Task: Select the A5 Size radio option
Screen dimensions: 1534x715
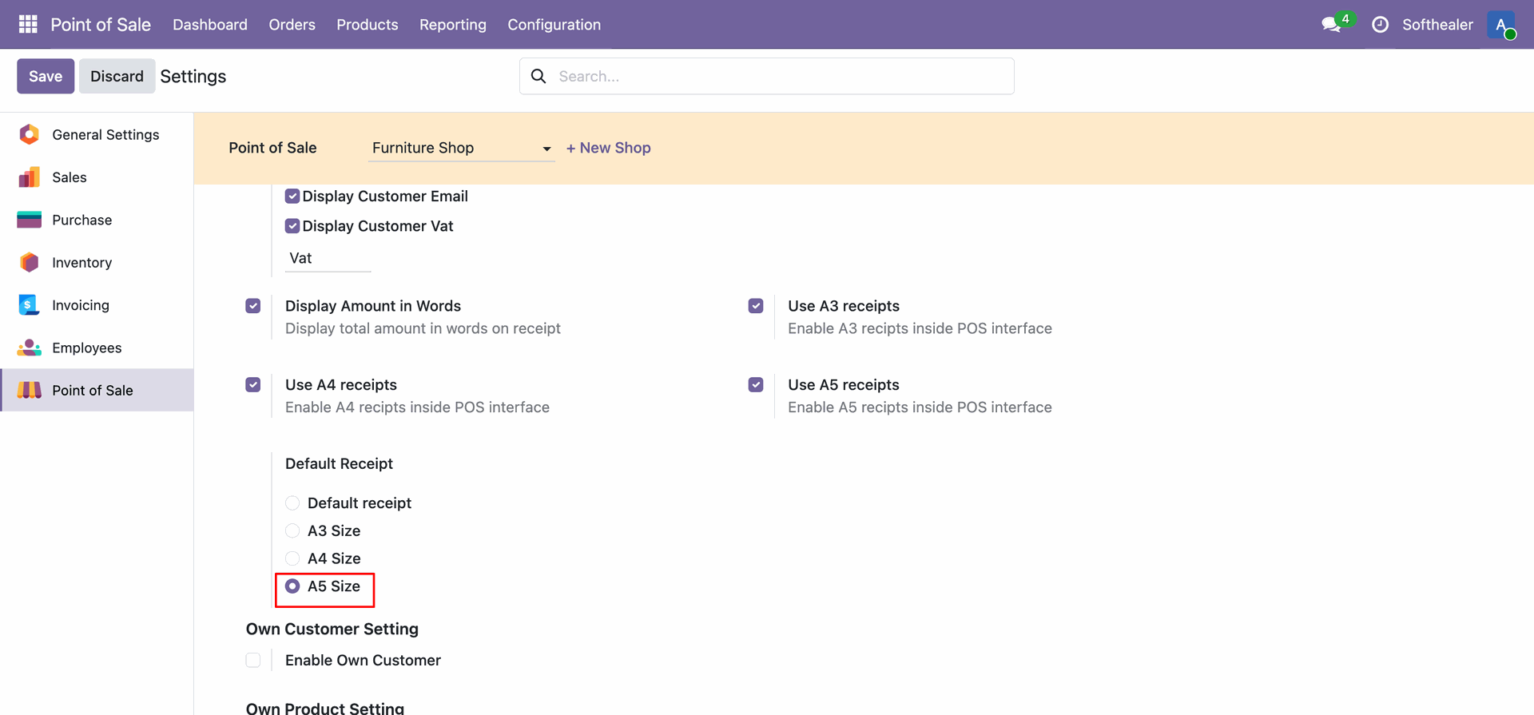Action: coord(292,586)
